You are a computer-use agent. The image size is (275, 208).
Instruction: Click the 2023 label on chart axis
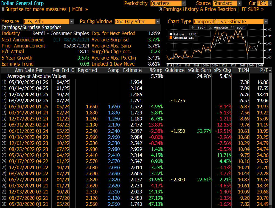coord(242,65)
